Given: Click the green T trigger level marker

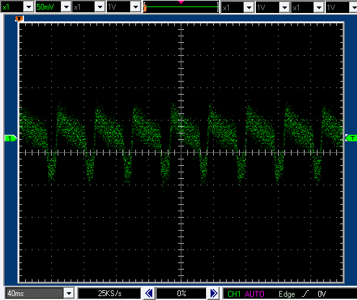Looking at the screenshot, I should pos(351,138).
